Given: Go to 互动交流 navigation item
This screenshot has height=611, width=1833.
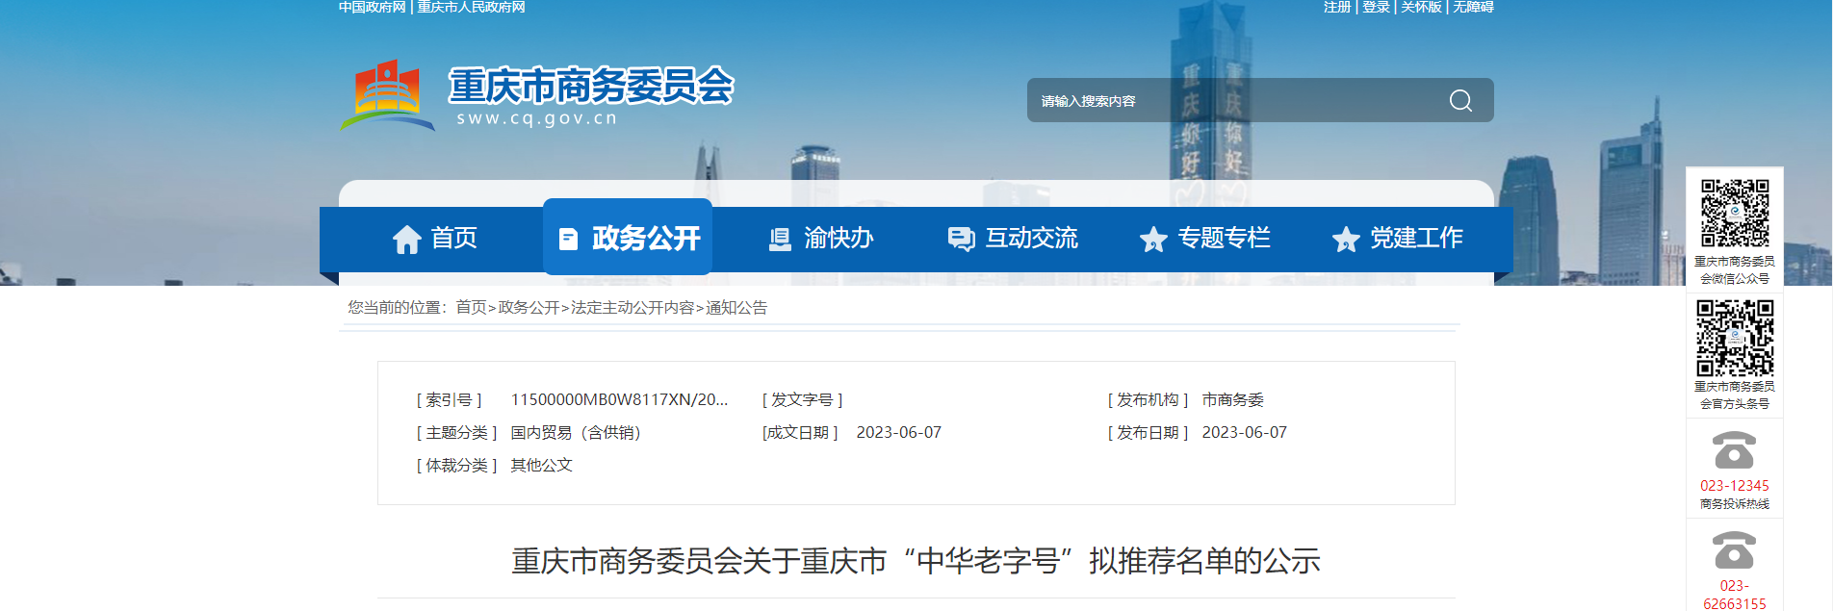Looking at the screenshot, I should [x=1013, y=239].
